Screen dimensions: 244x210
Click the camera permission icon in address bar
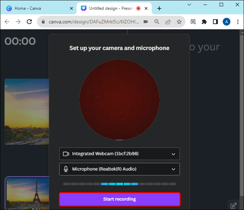click(146, 22)
